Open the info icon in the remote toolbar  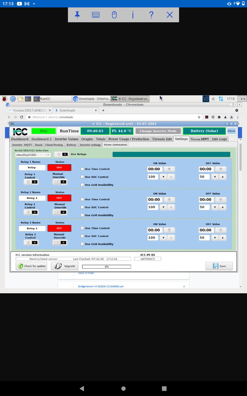(x=133, y=15)
